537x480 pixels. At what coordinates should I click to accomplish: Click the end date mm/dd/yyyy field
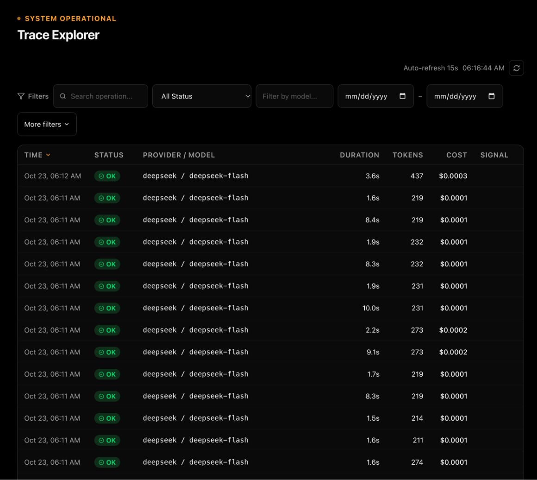pyautogui.click(x=465, y=96)
